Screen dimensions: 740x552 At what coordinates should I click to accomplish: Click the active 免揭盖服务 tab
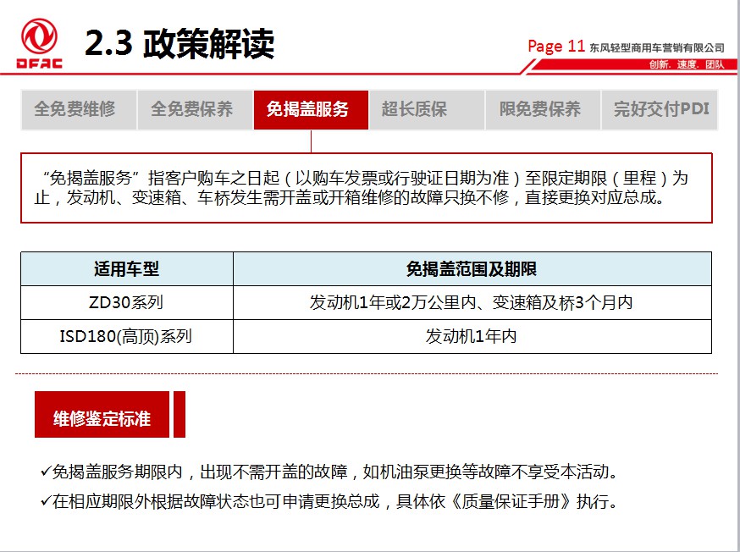point(310,109)
